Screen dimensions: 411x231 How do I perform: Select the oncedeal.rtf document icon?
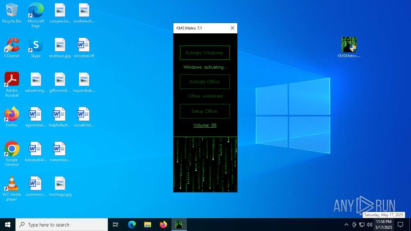[x=84, y=48]
